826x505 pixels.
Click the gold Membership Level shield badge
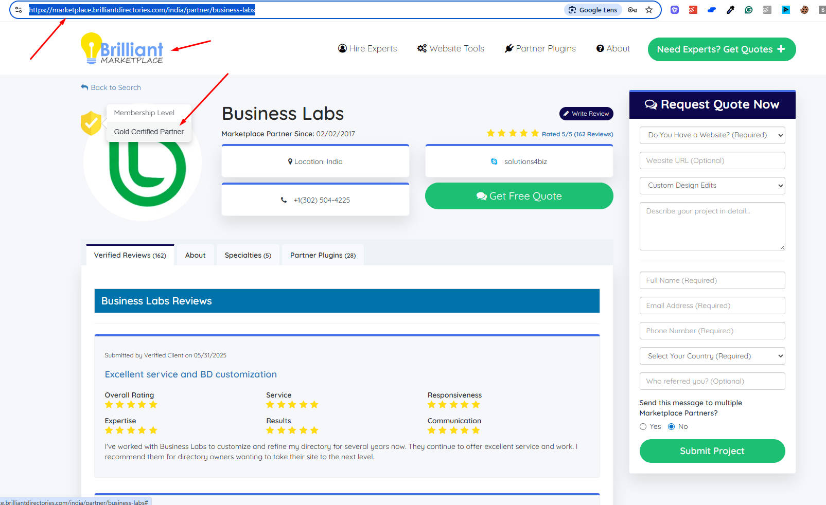[92, 123]
